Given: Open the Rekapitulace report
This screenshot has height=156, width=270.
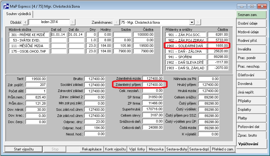Looking at the screenshot, I should click(92, 149).
